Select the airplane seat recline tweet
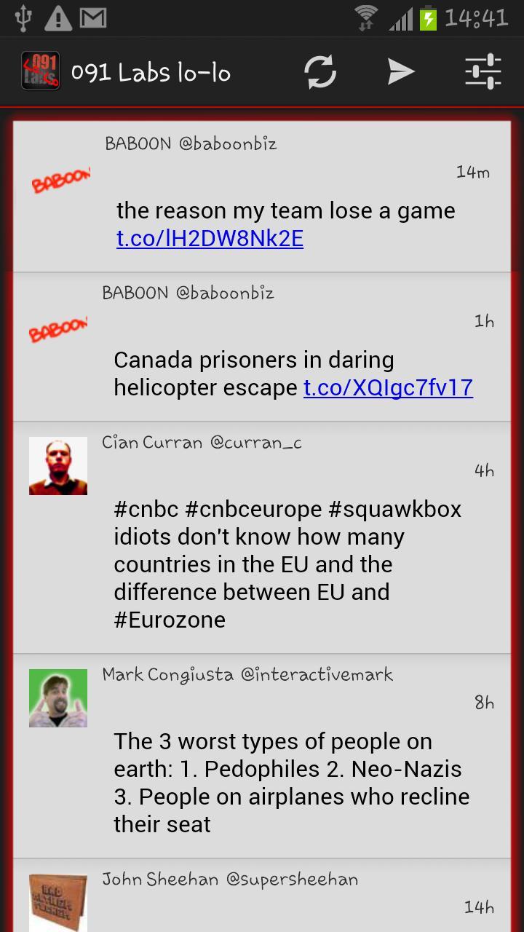 click(x=292, y=783)
